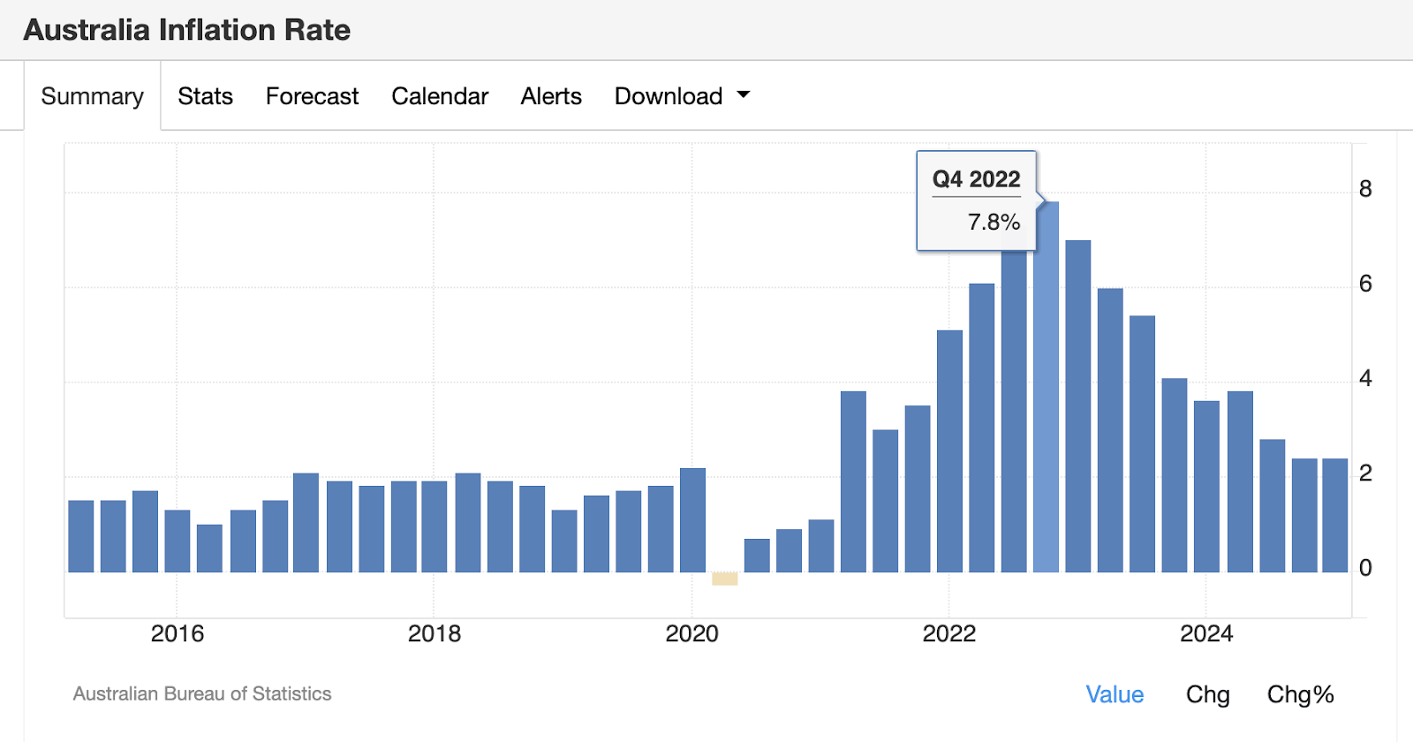Viewport: 1413px width, 742px height.
Task: Click the Download dropdown caret arrow
Action: [x=744, y=94]
